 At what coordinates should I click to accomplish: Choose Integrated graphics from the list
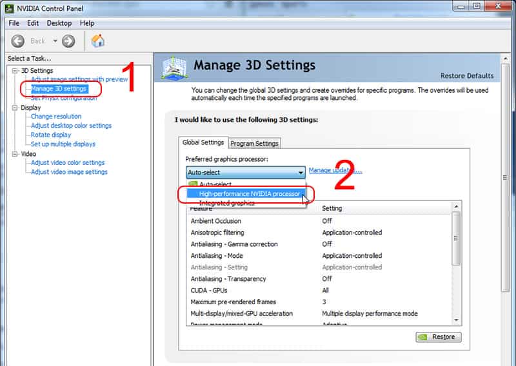(226, 203)
